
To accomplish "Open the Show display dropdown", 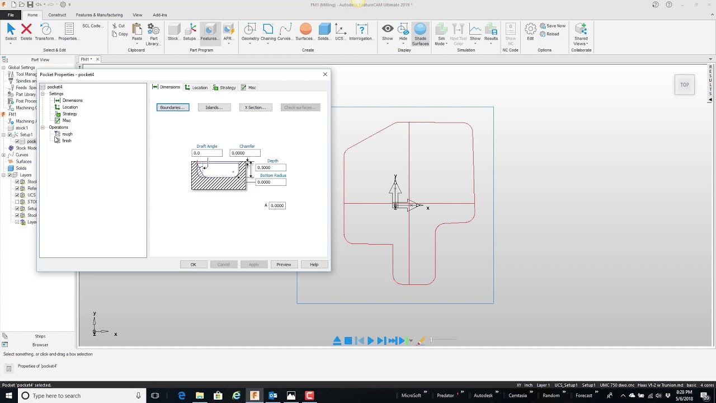I will tap(387, 34).
